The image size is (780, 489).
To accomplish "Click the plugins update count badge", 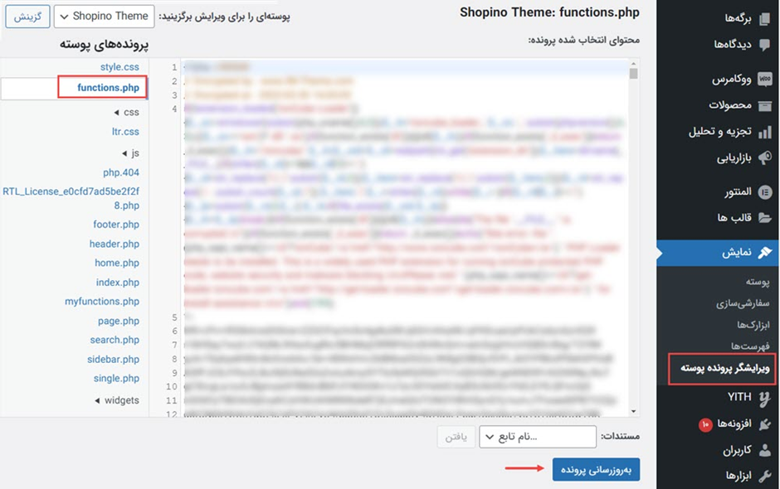I will (x=705, y=424).
